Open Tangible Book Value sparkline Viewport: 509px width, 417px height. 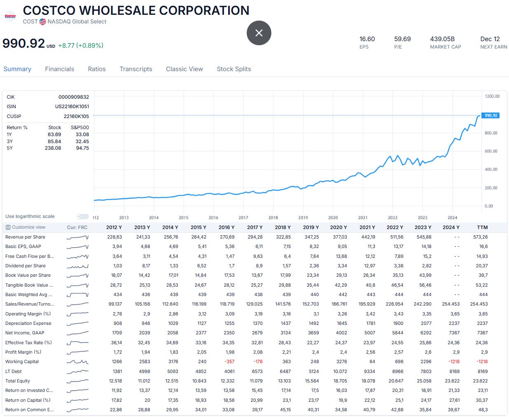77,285
